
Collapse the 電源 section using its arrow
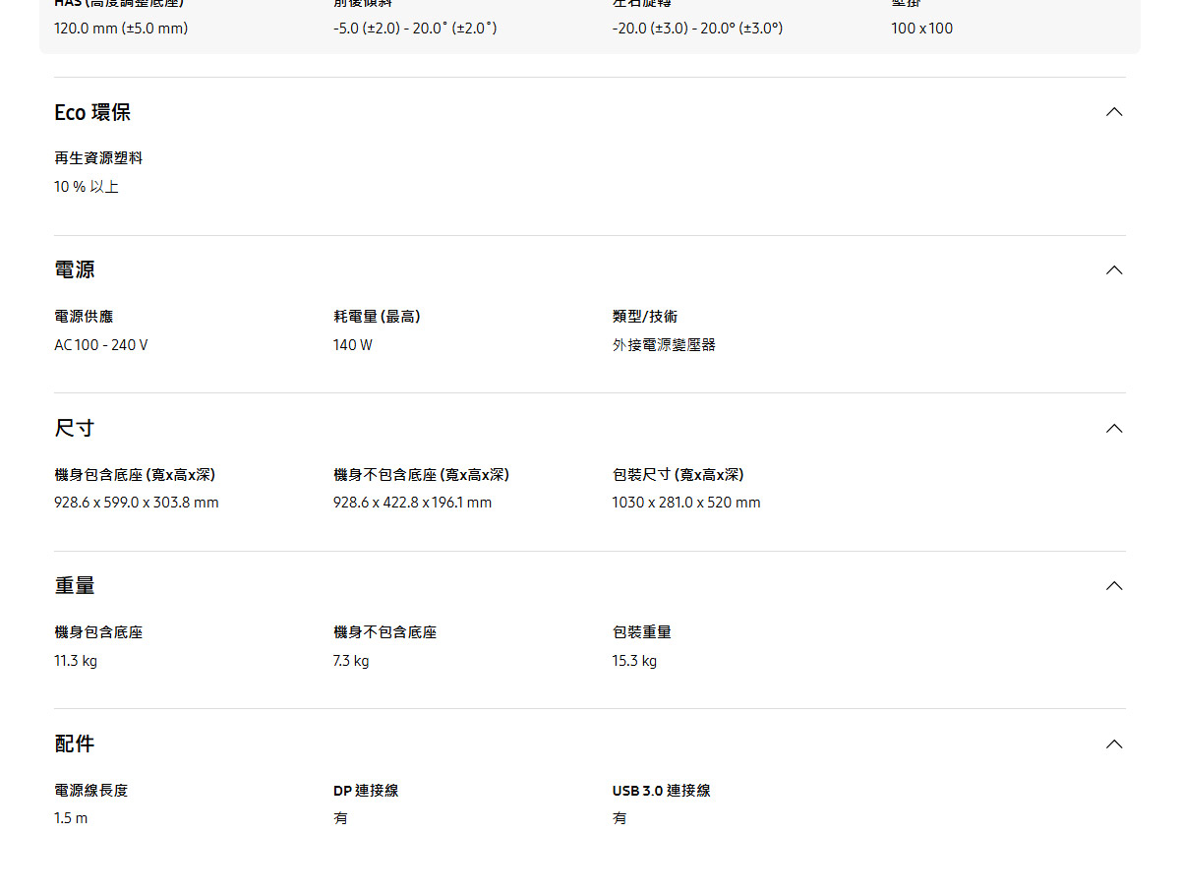tap(1113, 269)
